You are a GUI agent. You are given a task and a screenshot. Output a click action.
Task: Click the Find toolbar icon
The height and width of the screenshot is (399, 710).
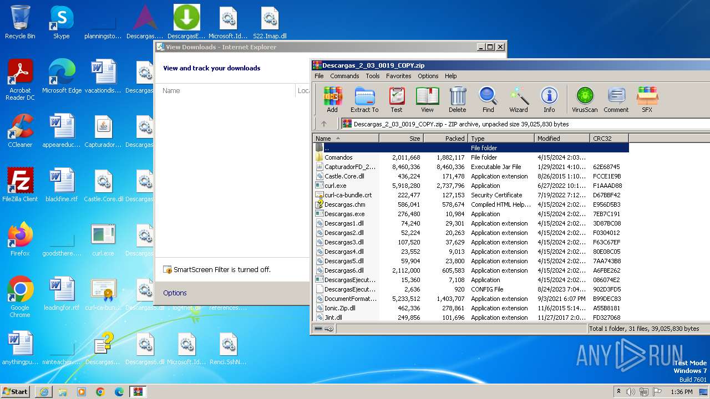488,100
